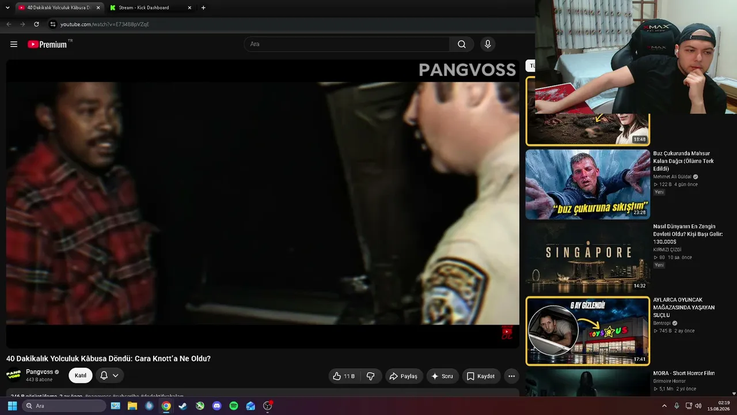Viewport: 737px width, 415px height.
Task: Click the main video player
Action: [263, 203]
